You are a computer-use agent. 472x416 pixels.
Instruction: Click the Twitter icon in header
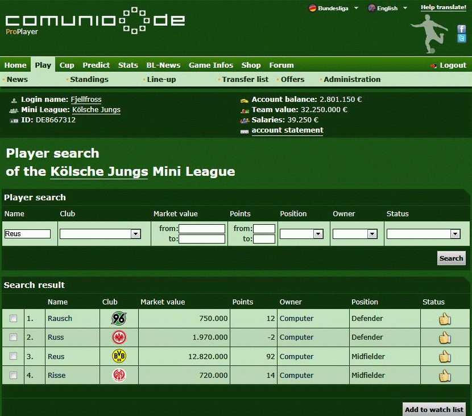coord(462,39)
